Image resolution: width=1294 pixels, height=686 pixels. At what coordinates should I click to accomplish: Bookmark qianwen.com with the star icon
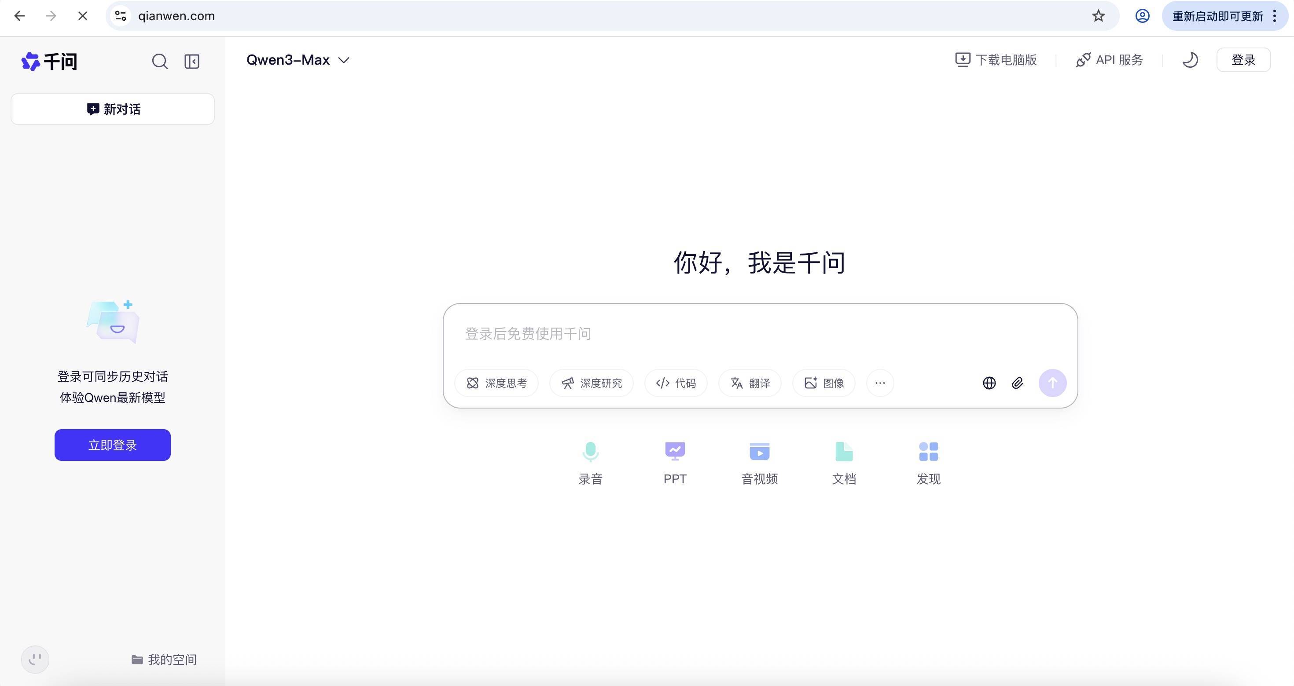tap(1098, 16)
